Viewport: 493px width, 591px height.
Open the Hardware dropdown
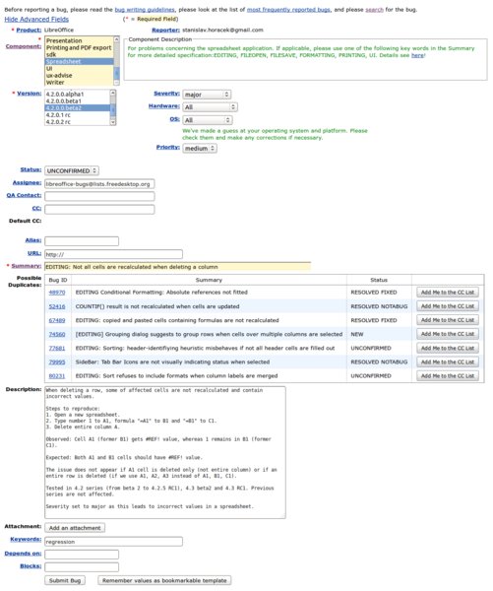click(210, 107)
